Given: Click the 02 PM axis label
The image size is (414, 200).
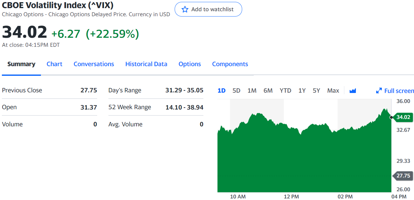Looking at the screenshot, I should pos(345,197).
